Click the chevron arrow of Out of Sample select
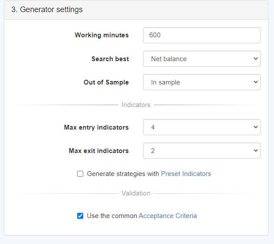274x244 pixels. click(256, 82)
